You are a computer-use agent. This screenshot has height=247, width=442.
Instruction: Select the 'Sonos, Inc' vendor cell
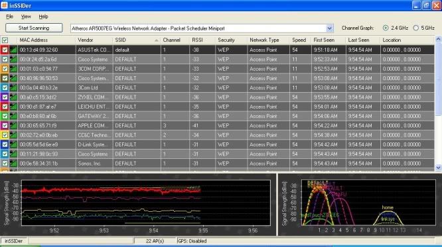[94, 164]
